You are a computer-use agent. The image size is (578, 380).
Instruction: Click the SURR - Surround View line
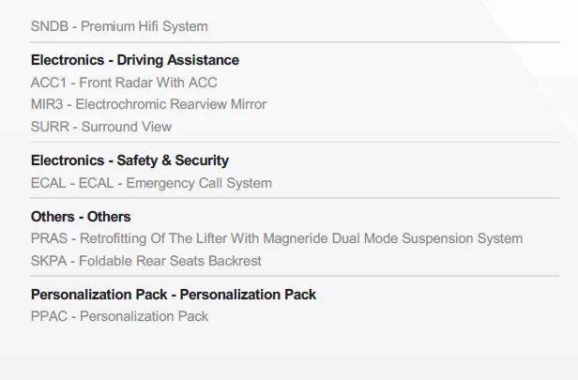click(101, 127)
